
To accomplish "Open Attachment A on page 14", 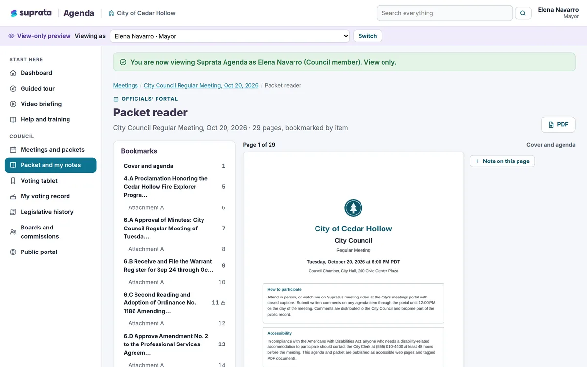I will [x=174, y=365].
